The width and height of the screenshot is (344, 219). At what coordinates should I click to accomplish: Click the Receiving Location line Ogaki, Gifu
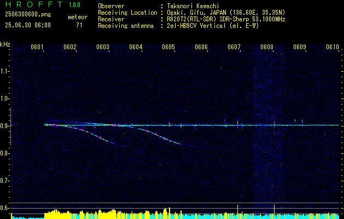tap(226, 13)
